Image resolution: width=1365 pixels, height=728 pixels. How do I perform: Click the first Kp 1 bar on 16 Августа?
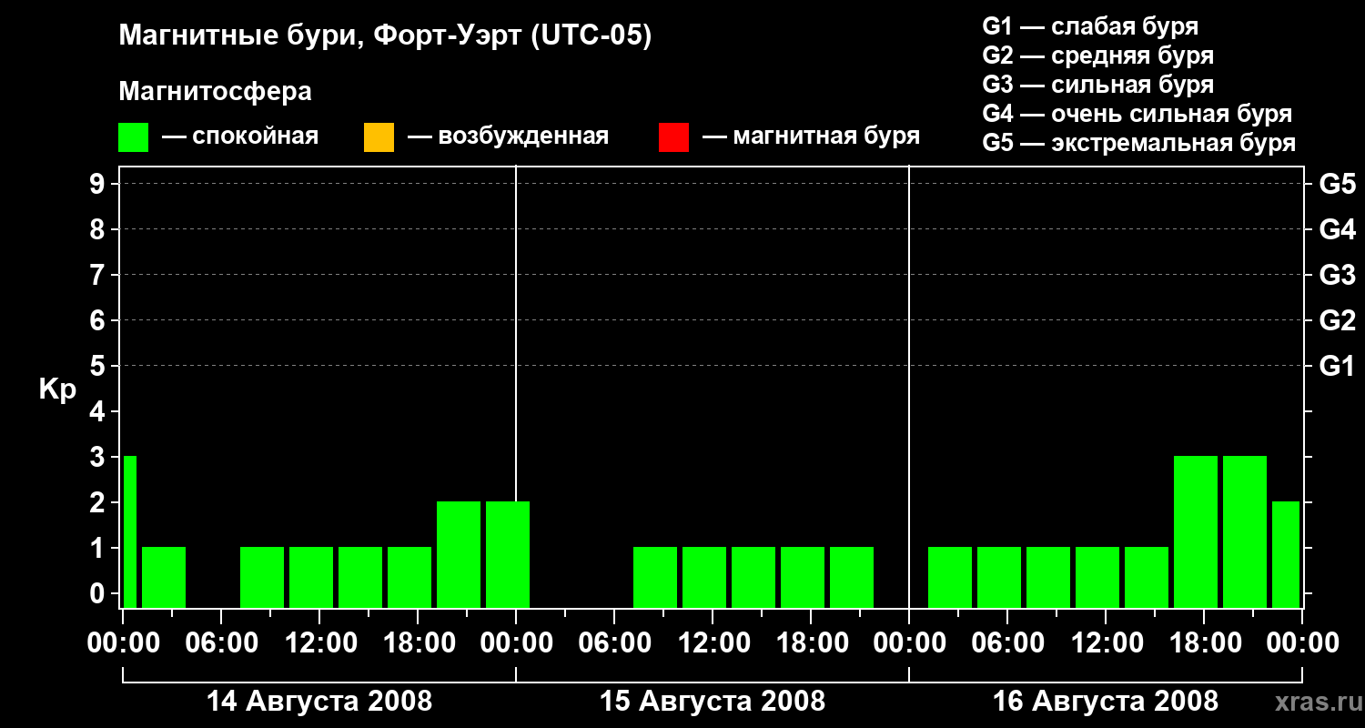click(950, 577)
